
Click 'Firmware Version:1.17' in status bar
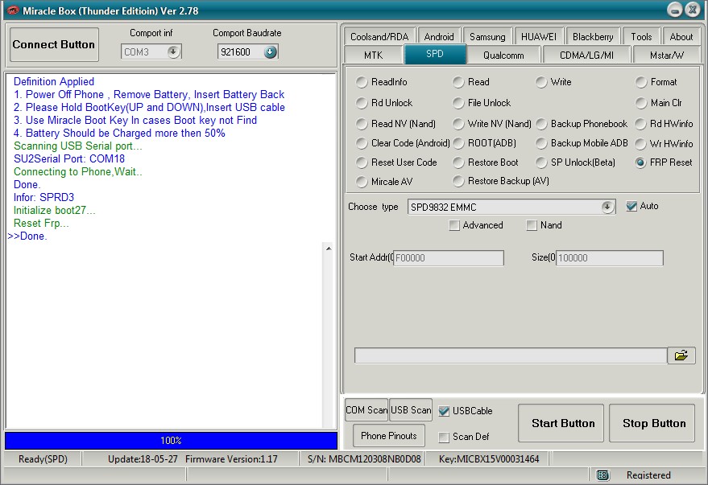point(231,458)
